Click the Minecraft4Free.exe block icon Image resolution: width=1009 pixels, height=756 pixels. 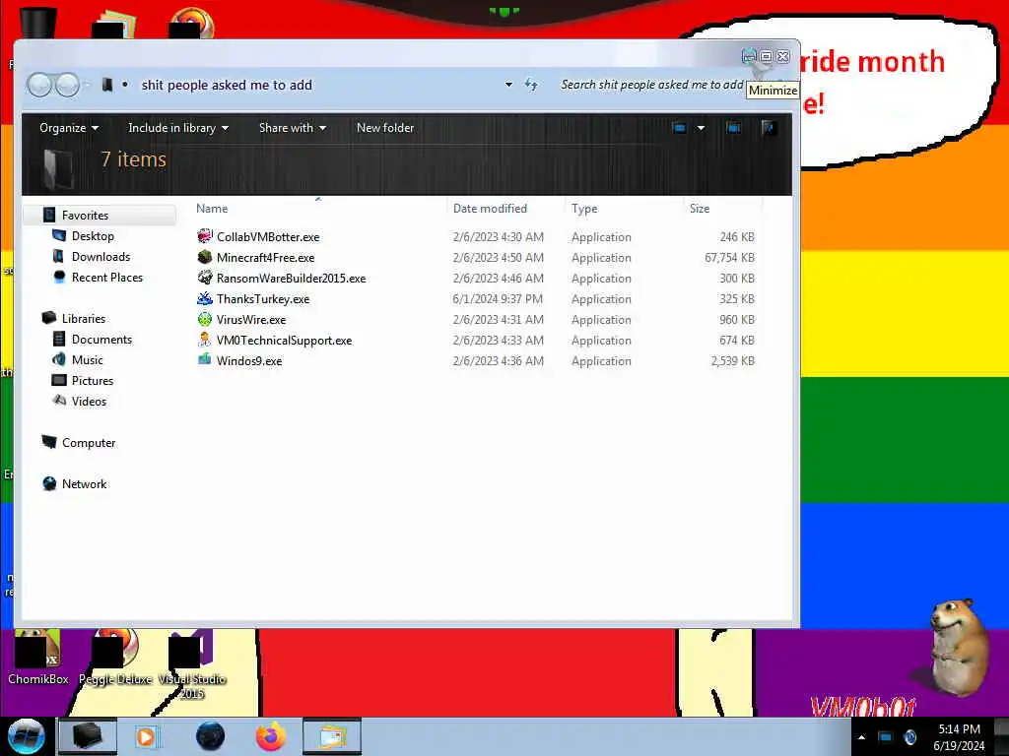[205, 257]
